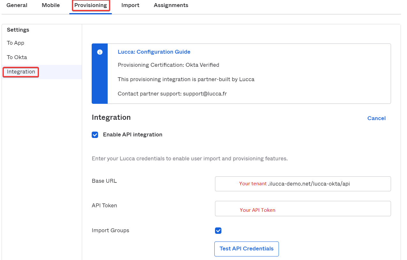
Task: Click the info icon in blue banner
Action: pos(100,52)
